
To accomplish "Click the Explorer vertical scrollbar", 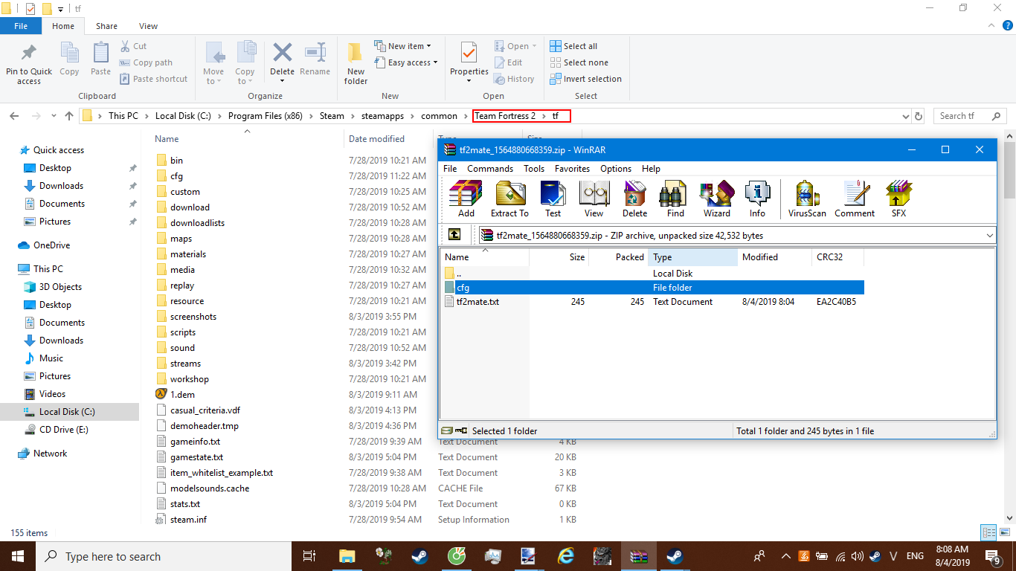I will point(1009,327).
